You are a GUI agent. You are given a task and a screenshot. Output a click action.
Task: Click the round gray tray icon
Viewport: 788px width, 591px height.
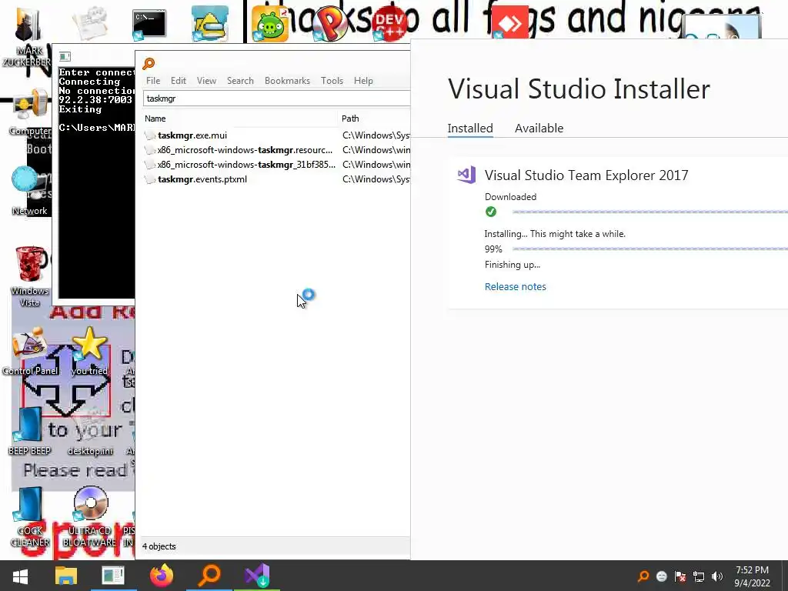(662, 576)
